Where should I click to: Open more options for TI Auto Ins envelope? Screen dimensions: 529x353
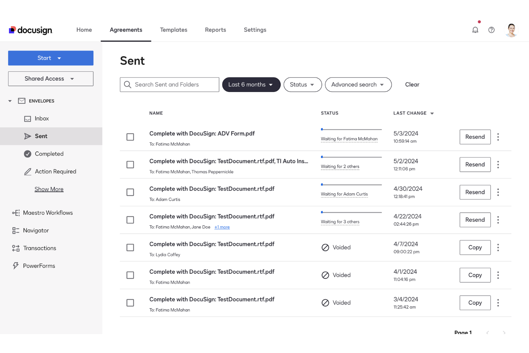pyautogui.click(x=498, y=165)
